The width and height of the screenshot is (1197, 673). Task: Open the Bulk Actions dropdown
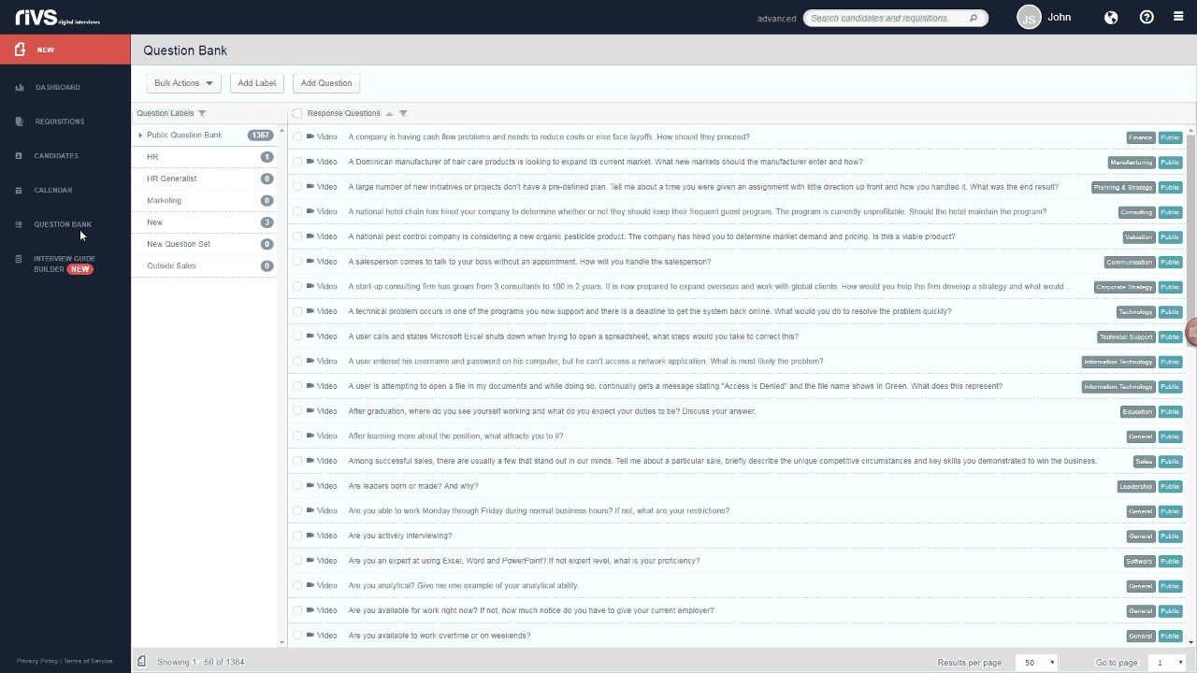[183, 83]
